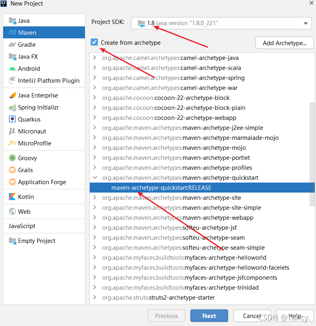Viewport: 316px width, 326px height.
Task: Click the JDK folder icon in SDK field
Action: (141, 24)
